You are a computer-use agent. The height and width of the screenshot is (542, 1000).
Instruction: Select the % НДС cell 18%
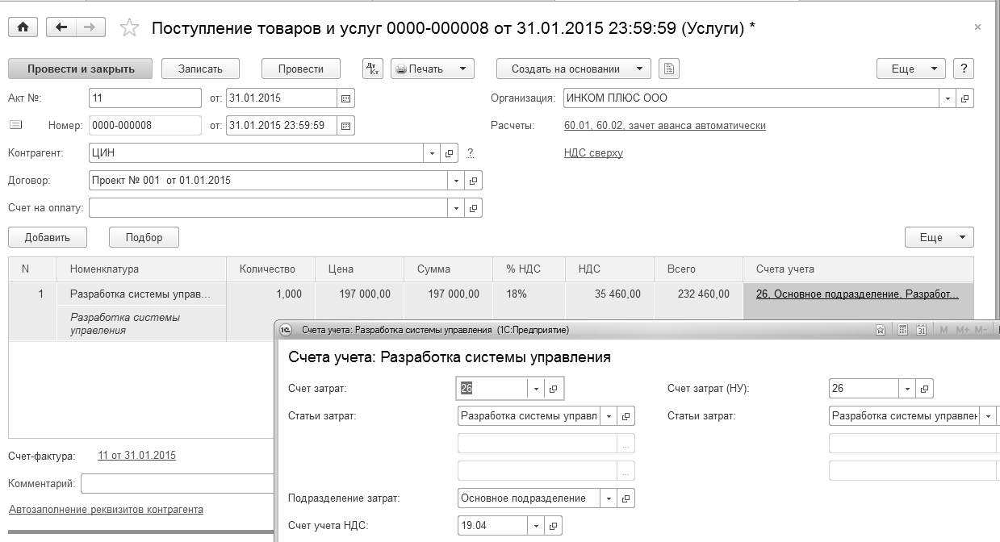click(529, 294)
